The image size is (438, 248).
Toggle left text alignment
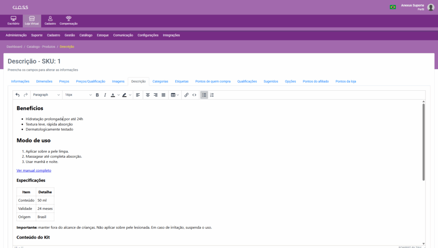138,95
